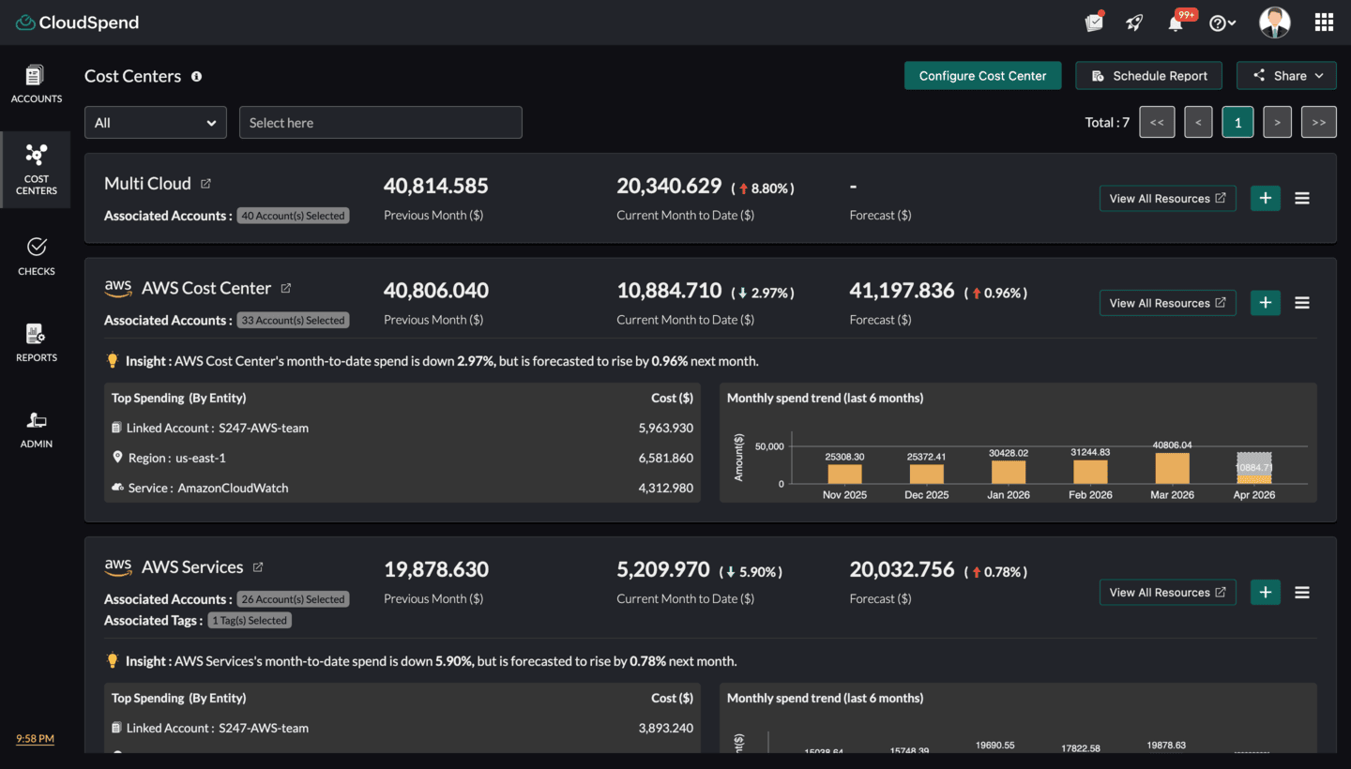Image resolution: width=1351 pixels, height=769 pixels.
Task: Click the plus button for AWS Services
Action: 1265,593
